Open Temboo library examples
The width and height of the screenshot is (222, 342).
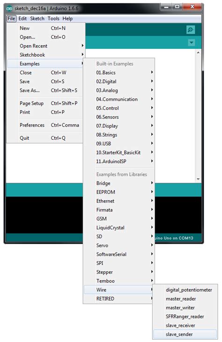(119, 281)
